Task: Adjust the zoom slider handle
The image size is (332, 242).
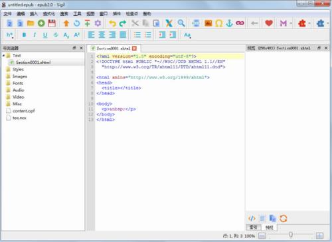Action: point(291,235)
